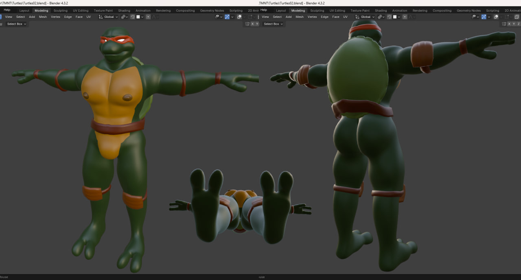The width and height of the screenshot is (521, 280).
Task: Open View menu in left window header
Action: point(9,17)
